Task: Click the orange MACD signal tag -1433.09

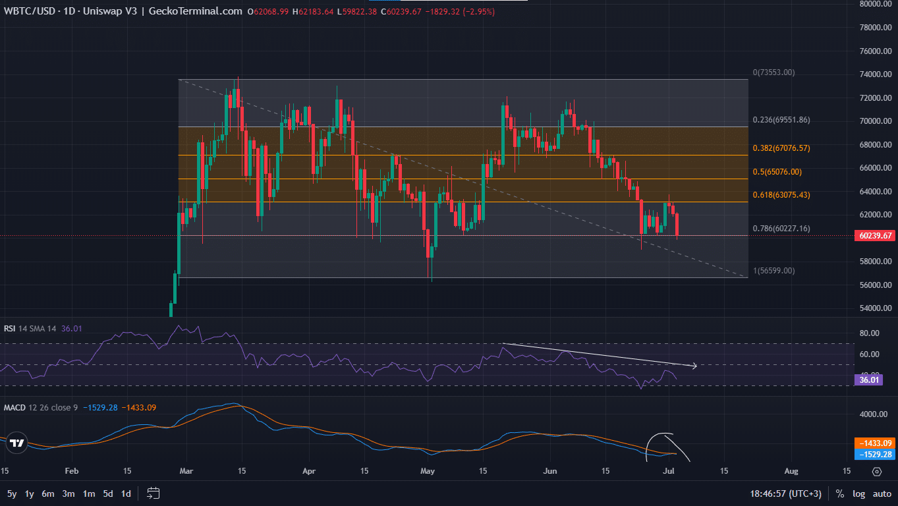Action: coord(875,443)
